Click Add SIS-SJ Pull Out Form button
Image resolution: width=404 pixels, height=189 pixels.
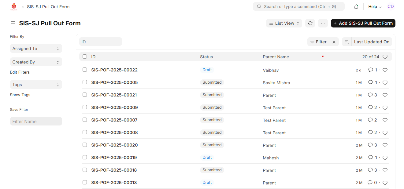click(363, 23)
